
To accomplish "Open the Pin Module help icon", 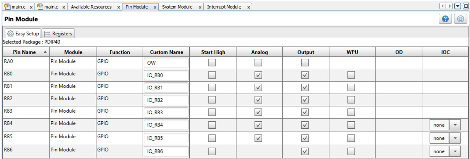I will (x=445, y=19).
